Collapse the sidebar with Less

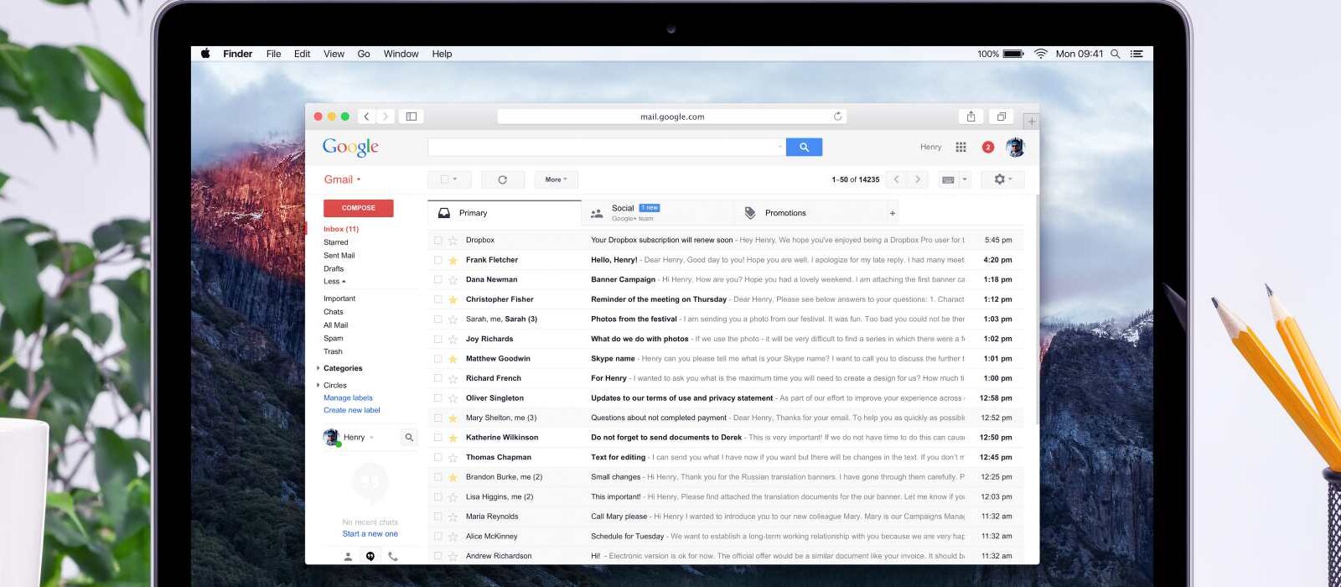pos(334,282)
